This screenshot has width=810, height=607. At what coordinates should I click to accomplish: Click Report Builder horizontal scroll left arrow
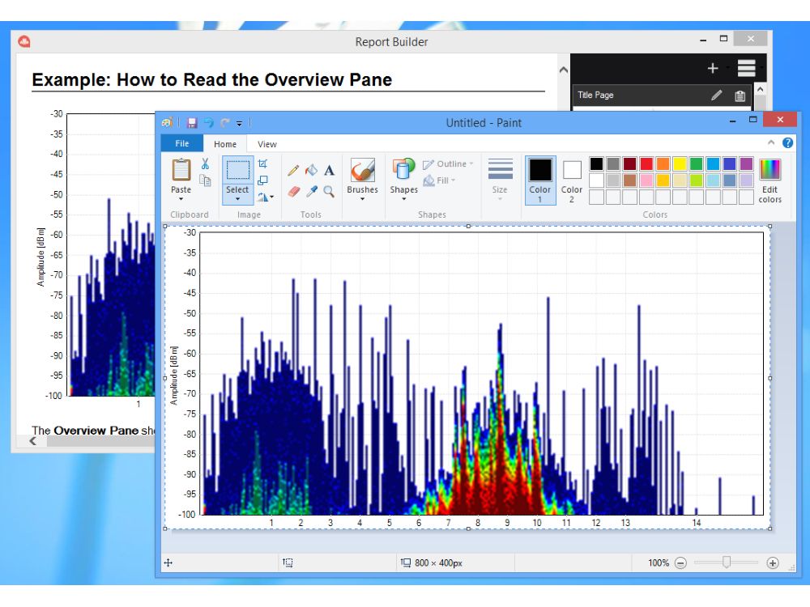(33, 441)
